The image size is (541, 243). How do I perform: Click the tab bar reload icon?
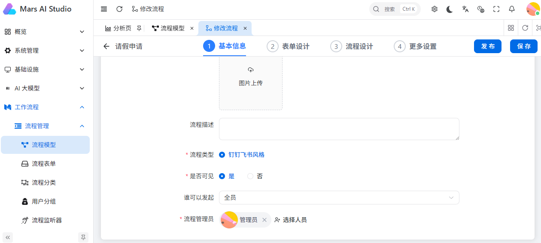(525, 28)
